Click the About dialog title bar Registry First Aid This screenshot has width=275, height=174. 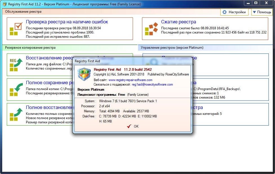[x=87, y=61]
